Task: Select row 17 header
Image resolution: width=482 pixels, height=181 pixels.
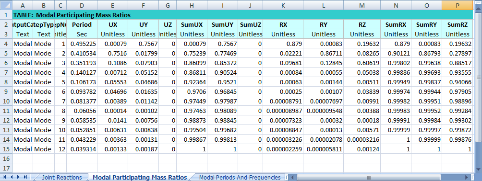Action: 6,168
